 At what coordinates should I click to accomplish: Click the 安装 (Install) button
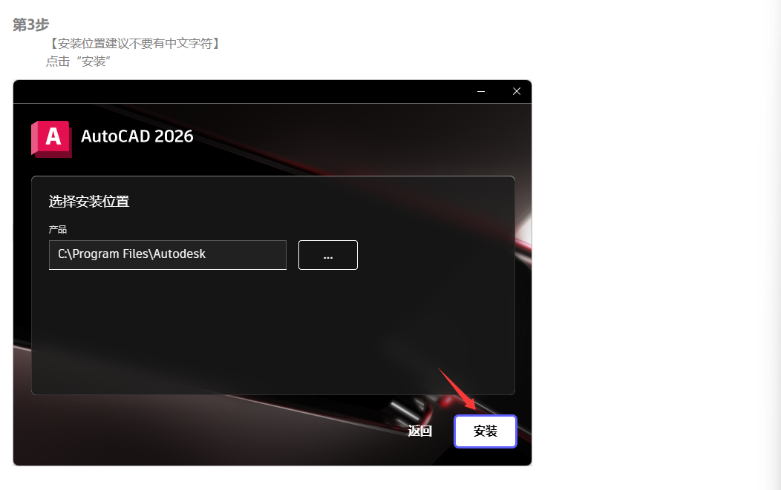pyautogui.click(x=485, y=431)
